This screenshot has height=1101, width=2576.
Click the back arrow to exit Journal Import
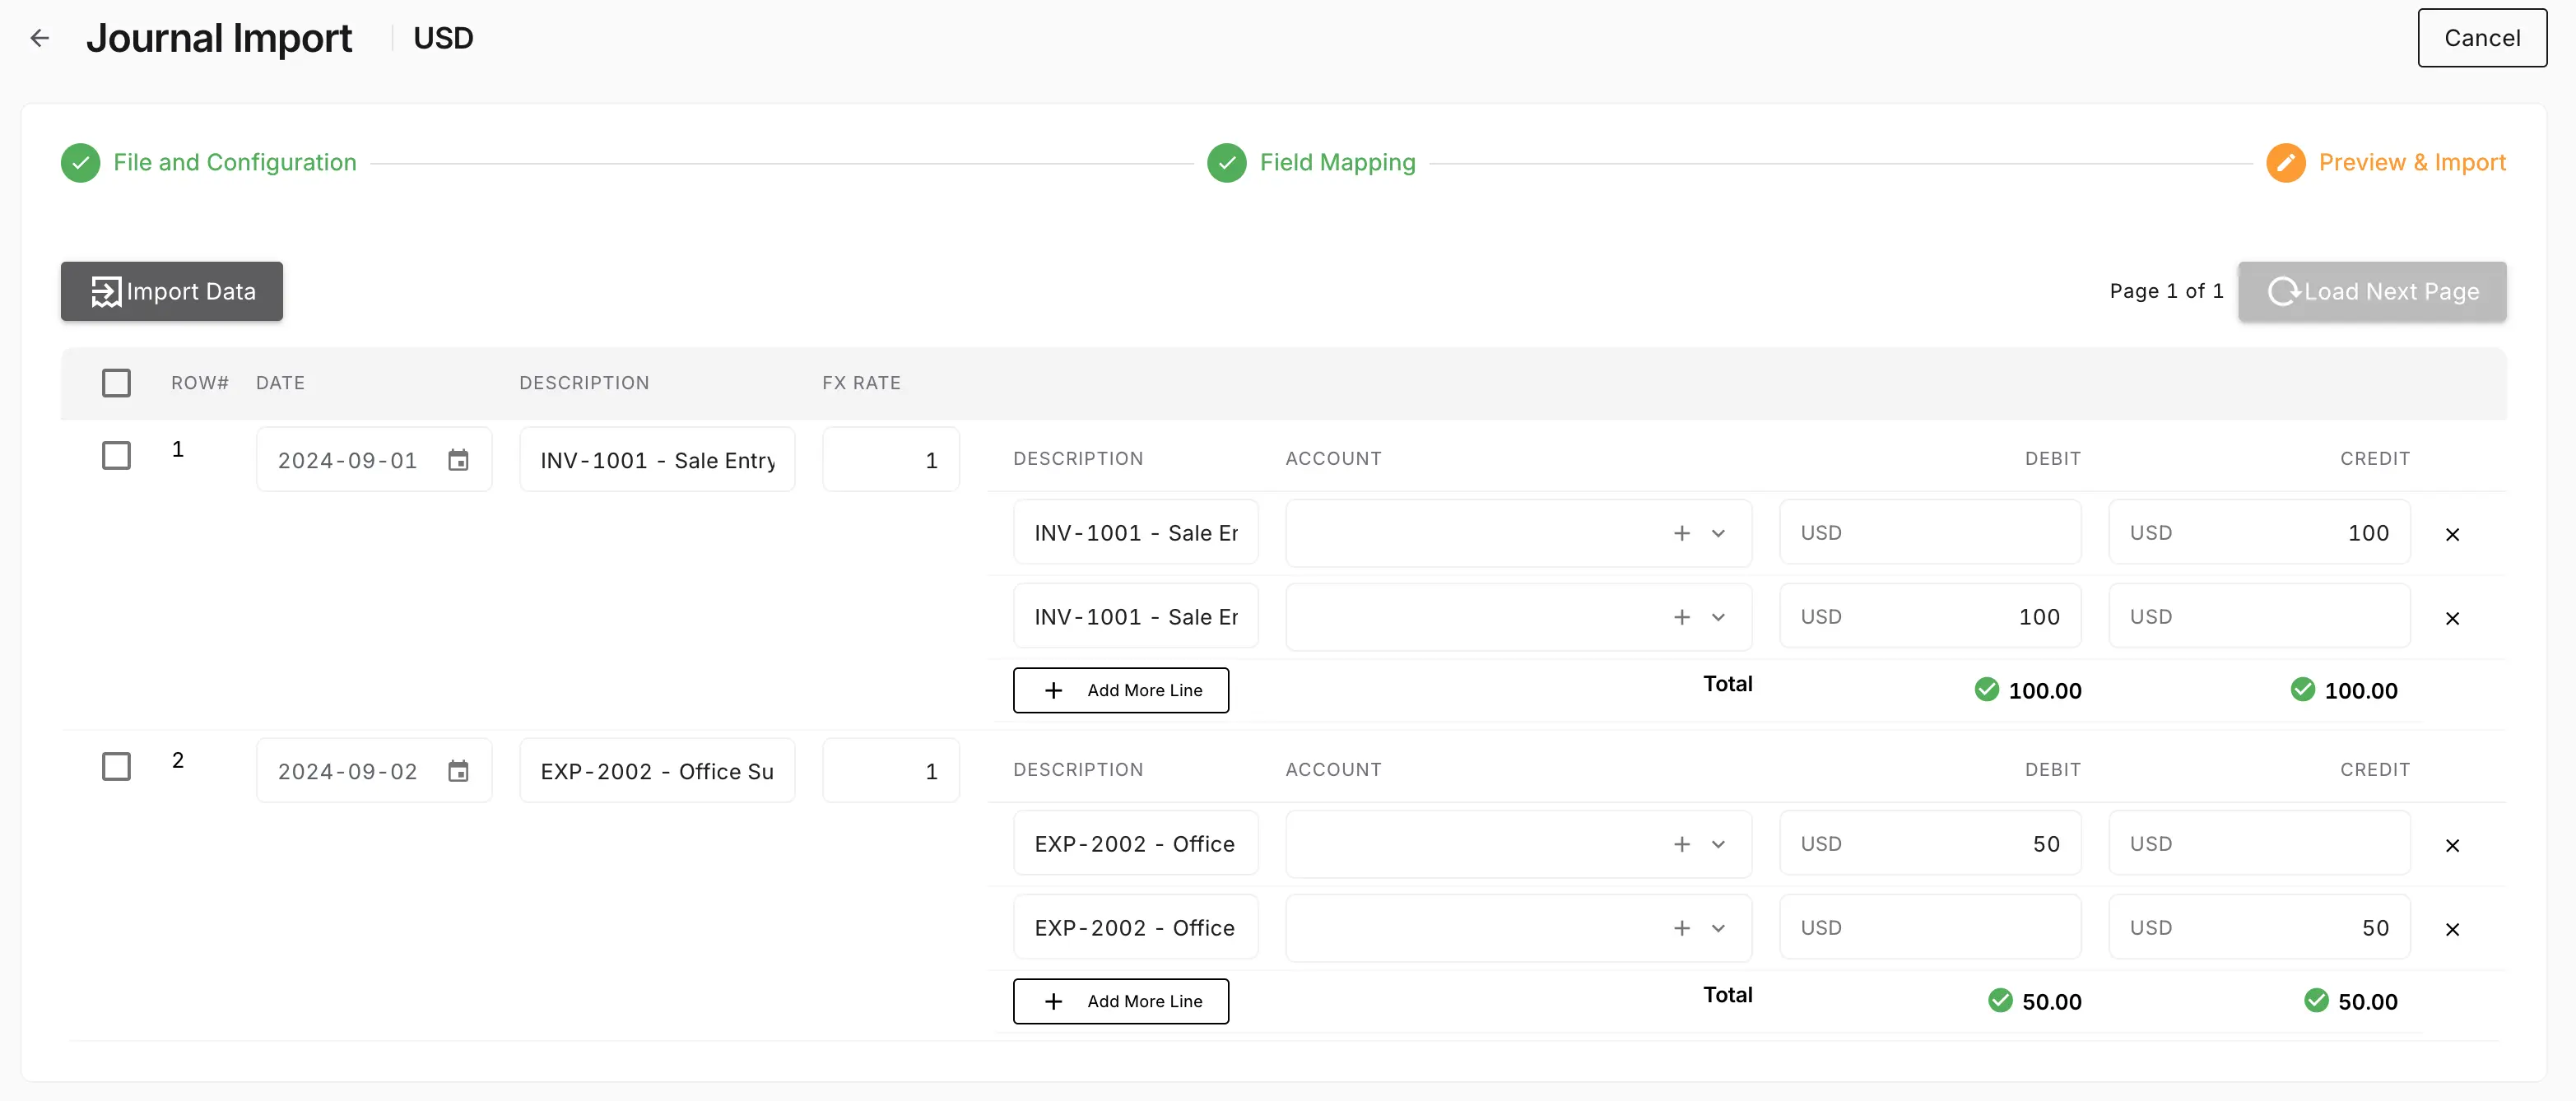point(40,37)
